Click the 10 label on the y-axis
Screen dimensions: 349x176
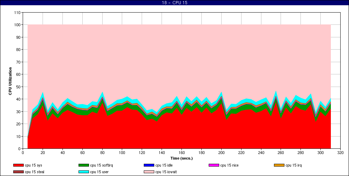click(x=19, y=136)
